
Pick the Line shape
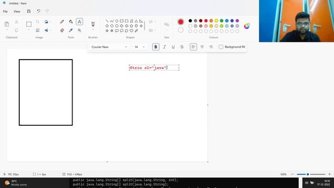[x=107, y=21]
